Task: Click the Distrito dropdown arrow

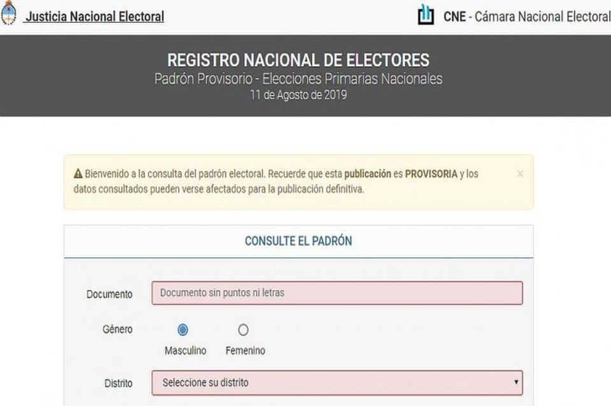Action: click(x=516, y=383)
